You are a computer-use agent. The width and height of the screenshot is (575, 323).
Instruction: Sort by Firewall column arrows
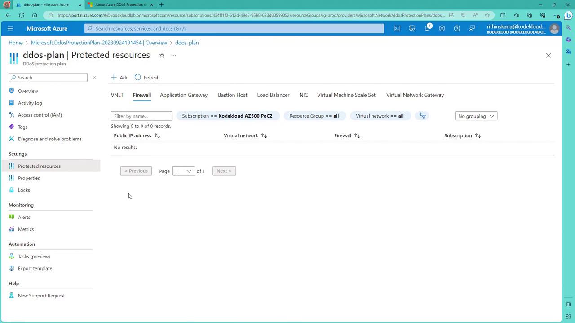(357, 135)
